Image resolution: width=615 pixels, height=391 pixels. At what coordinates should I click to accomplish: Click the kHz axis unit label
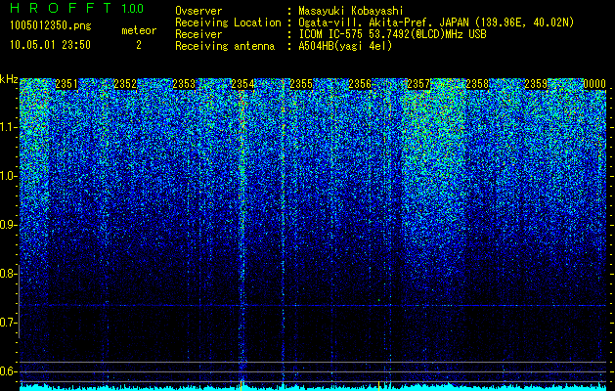9,79
